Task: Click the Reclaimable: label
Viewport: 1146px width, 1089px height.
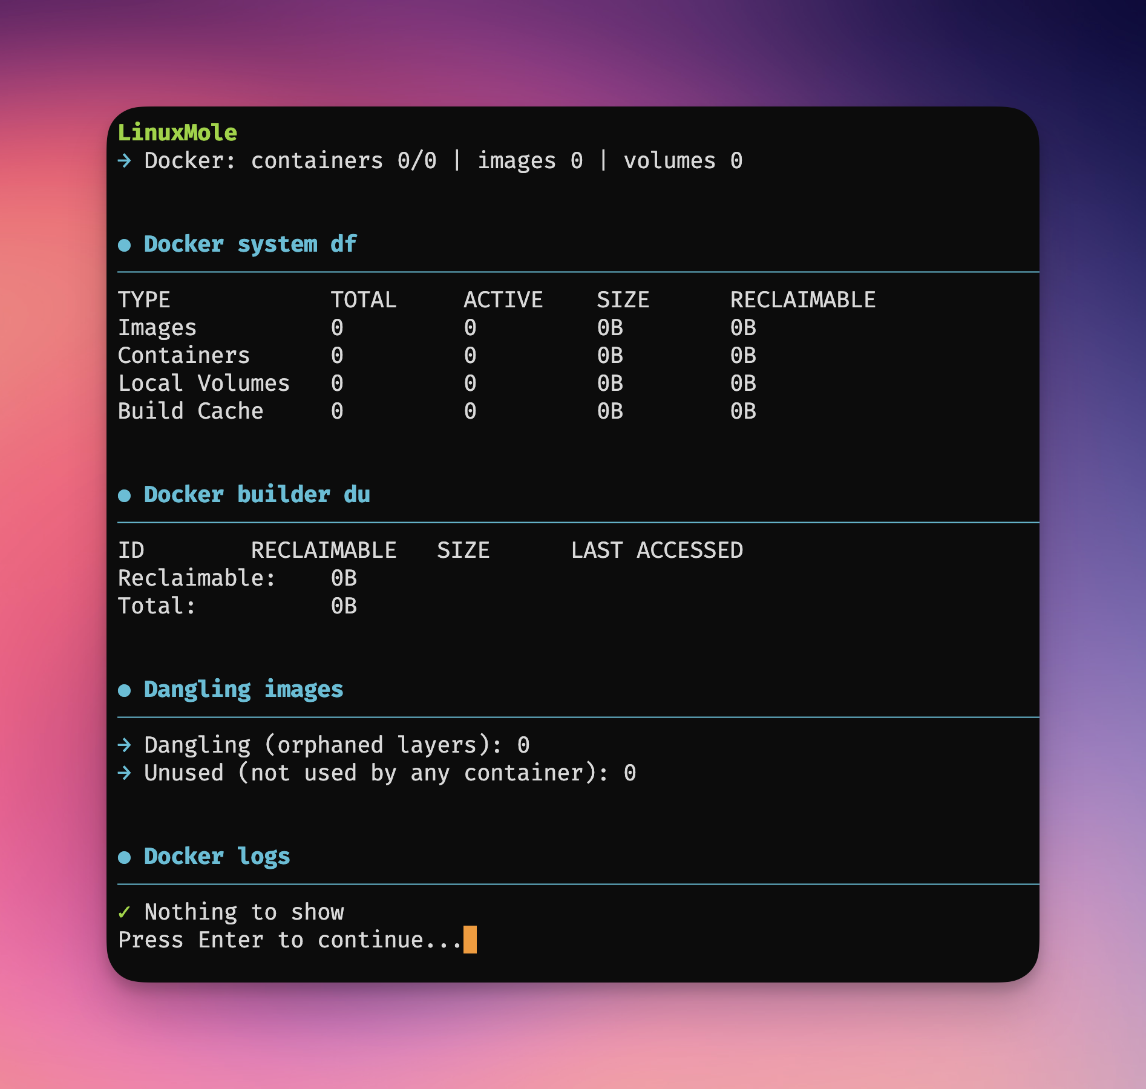Action: [197, 578]
